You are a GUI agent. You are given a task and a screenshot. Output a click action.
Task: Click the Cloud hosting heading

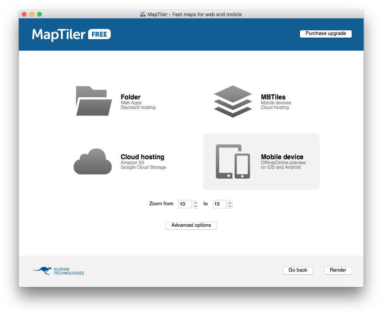pos(142,157)
